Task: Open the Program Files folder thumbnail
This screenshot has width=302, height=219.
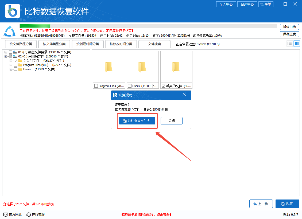Action: coord(109,67)
